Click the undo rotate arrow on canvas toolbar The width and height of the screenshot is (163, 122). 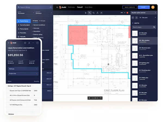click(x=101, y=98)
